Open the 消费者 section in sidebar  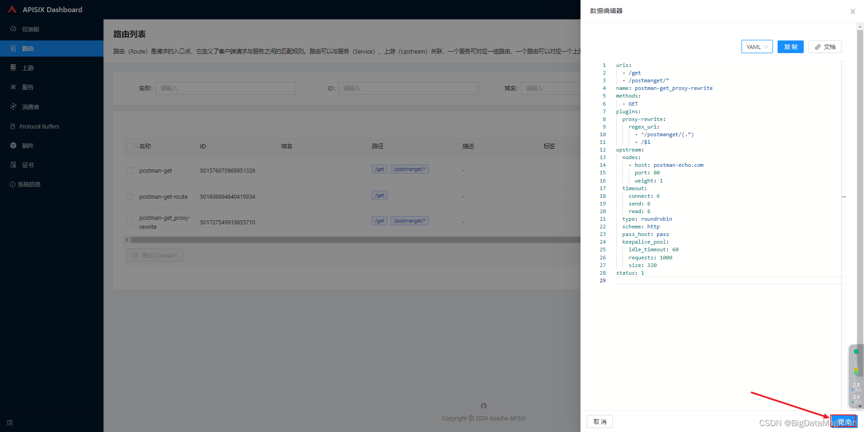tap(30, 107)
